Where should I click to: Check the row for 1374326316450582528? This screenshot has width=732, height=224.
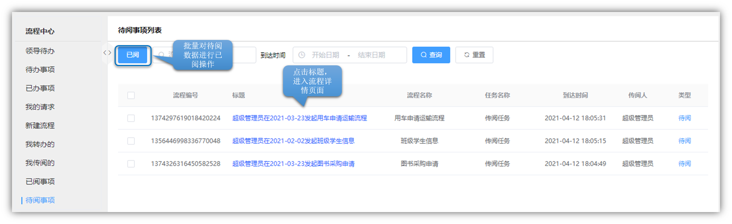coord(131,164)
